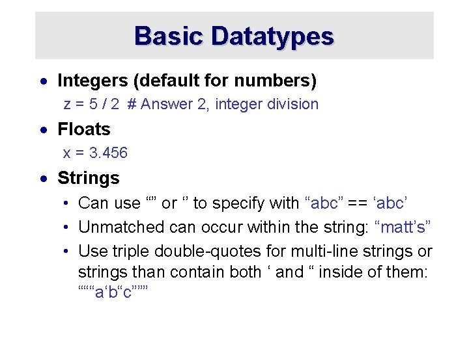
Task: Click the bullet dot beside Strings
Action: pos(44,179)
